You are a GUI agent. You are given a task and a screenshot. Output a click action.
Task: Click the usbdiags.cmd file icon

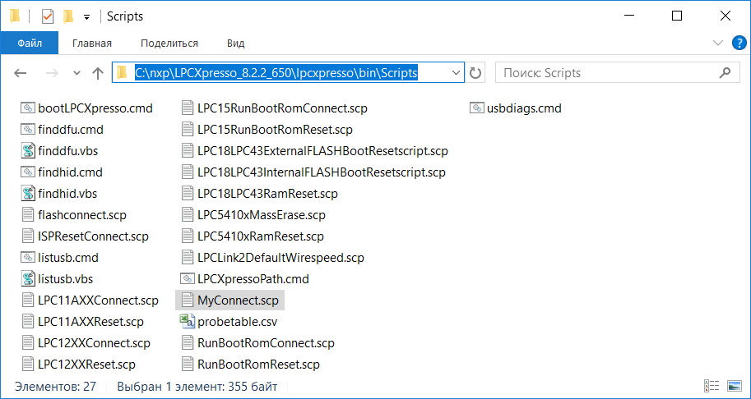pyautogui.click(x=478, y=108)
